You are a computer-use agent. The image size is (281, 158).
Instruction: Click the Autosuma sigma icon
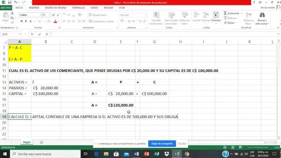pos(225,14)
